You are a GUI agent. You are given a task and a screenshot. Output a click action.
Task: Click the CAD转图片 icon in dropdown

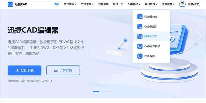pos(140,27)
